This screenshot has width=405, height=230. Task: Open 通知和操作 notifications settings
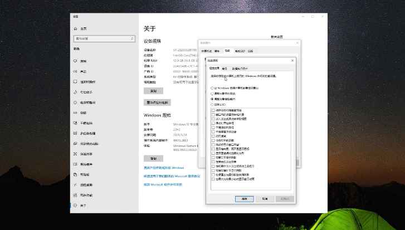coord(88,82)
